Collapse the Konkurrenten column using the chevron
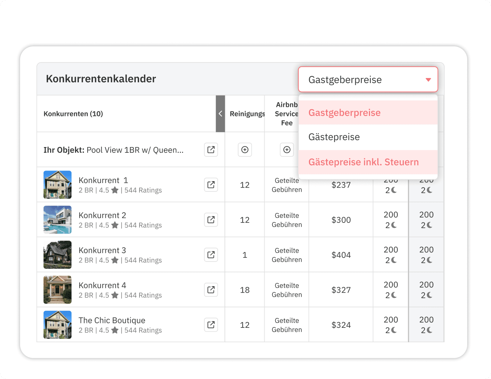This screenshot has height=379, width=491. (x=220, y=113)
